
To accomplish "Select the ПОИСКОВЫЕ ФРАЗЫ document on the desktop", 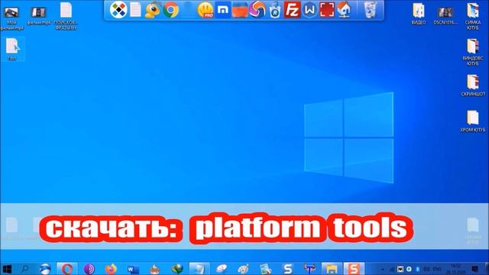I will tap(66, 16).
